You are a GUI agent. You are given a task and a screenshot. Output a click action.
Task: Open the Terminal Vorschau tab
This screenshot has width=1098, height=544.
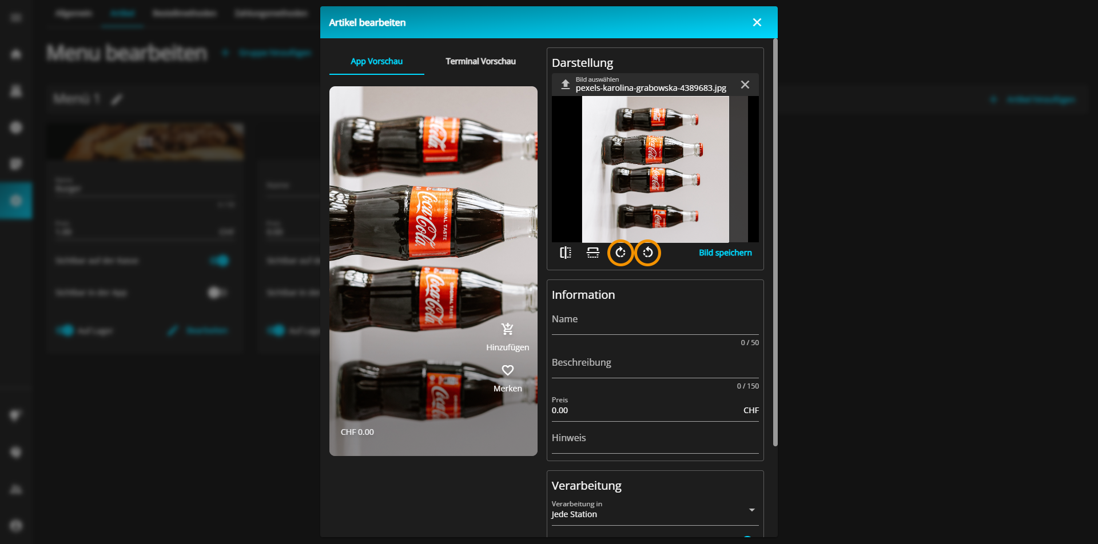(480, 61)
